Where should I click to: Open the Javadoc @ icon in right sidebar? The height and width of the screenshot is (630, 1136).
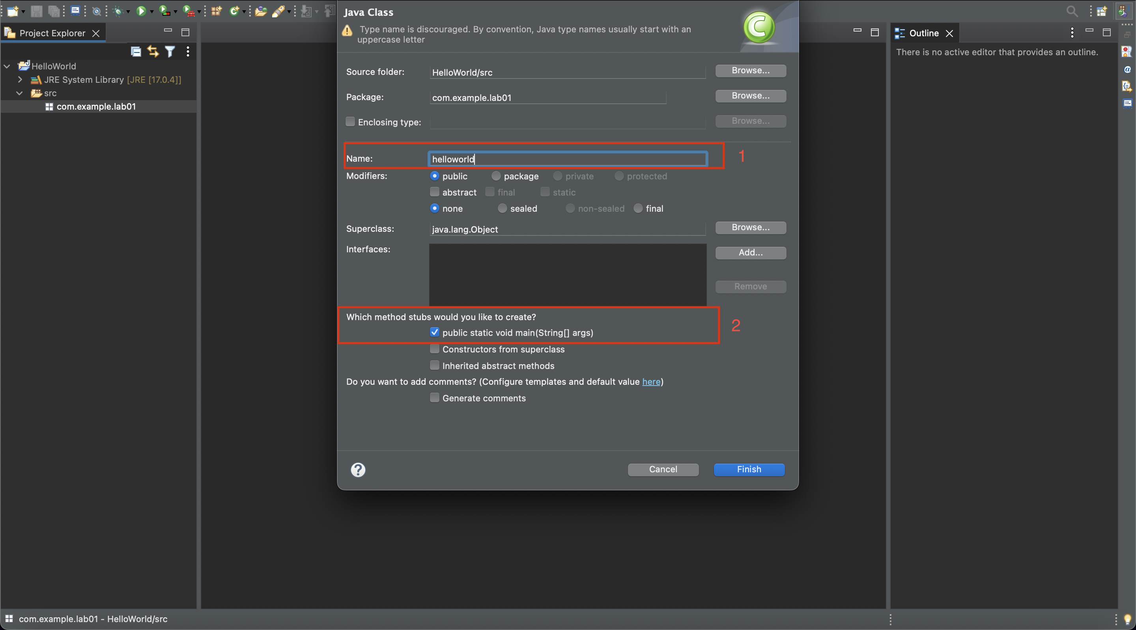(1127, 69)
